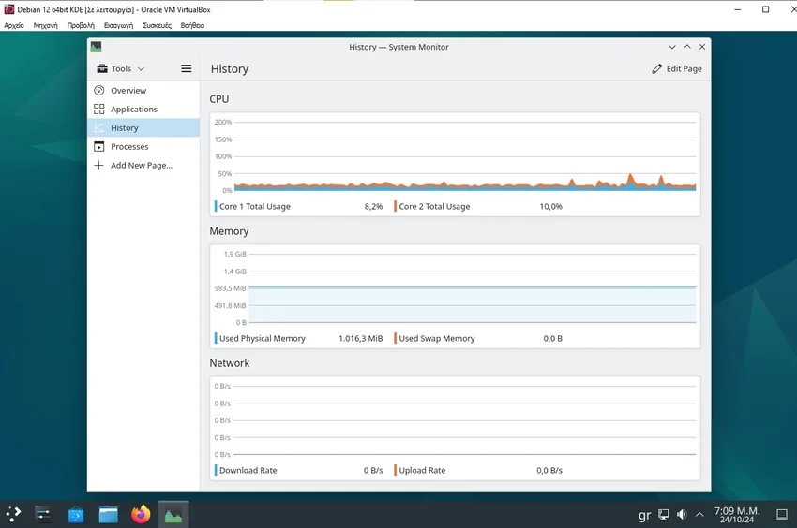797x528 pixels.
Task: Expand hidden system tray icons arrow
Action: coord(699,514)
